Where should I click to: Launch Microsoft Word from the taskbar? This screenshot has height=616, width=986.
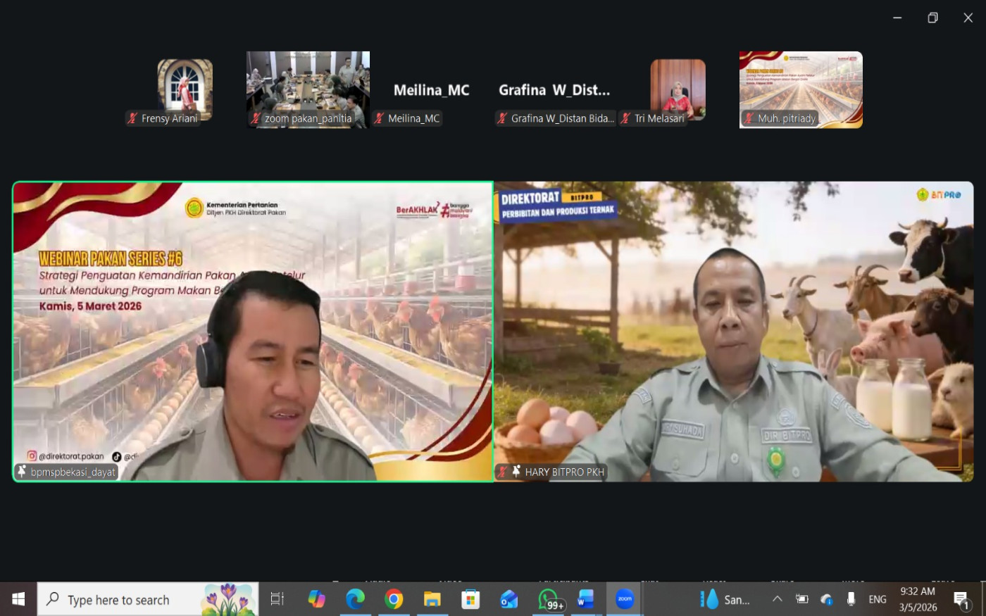(x=586, y=599)
